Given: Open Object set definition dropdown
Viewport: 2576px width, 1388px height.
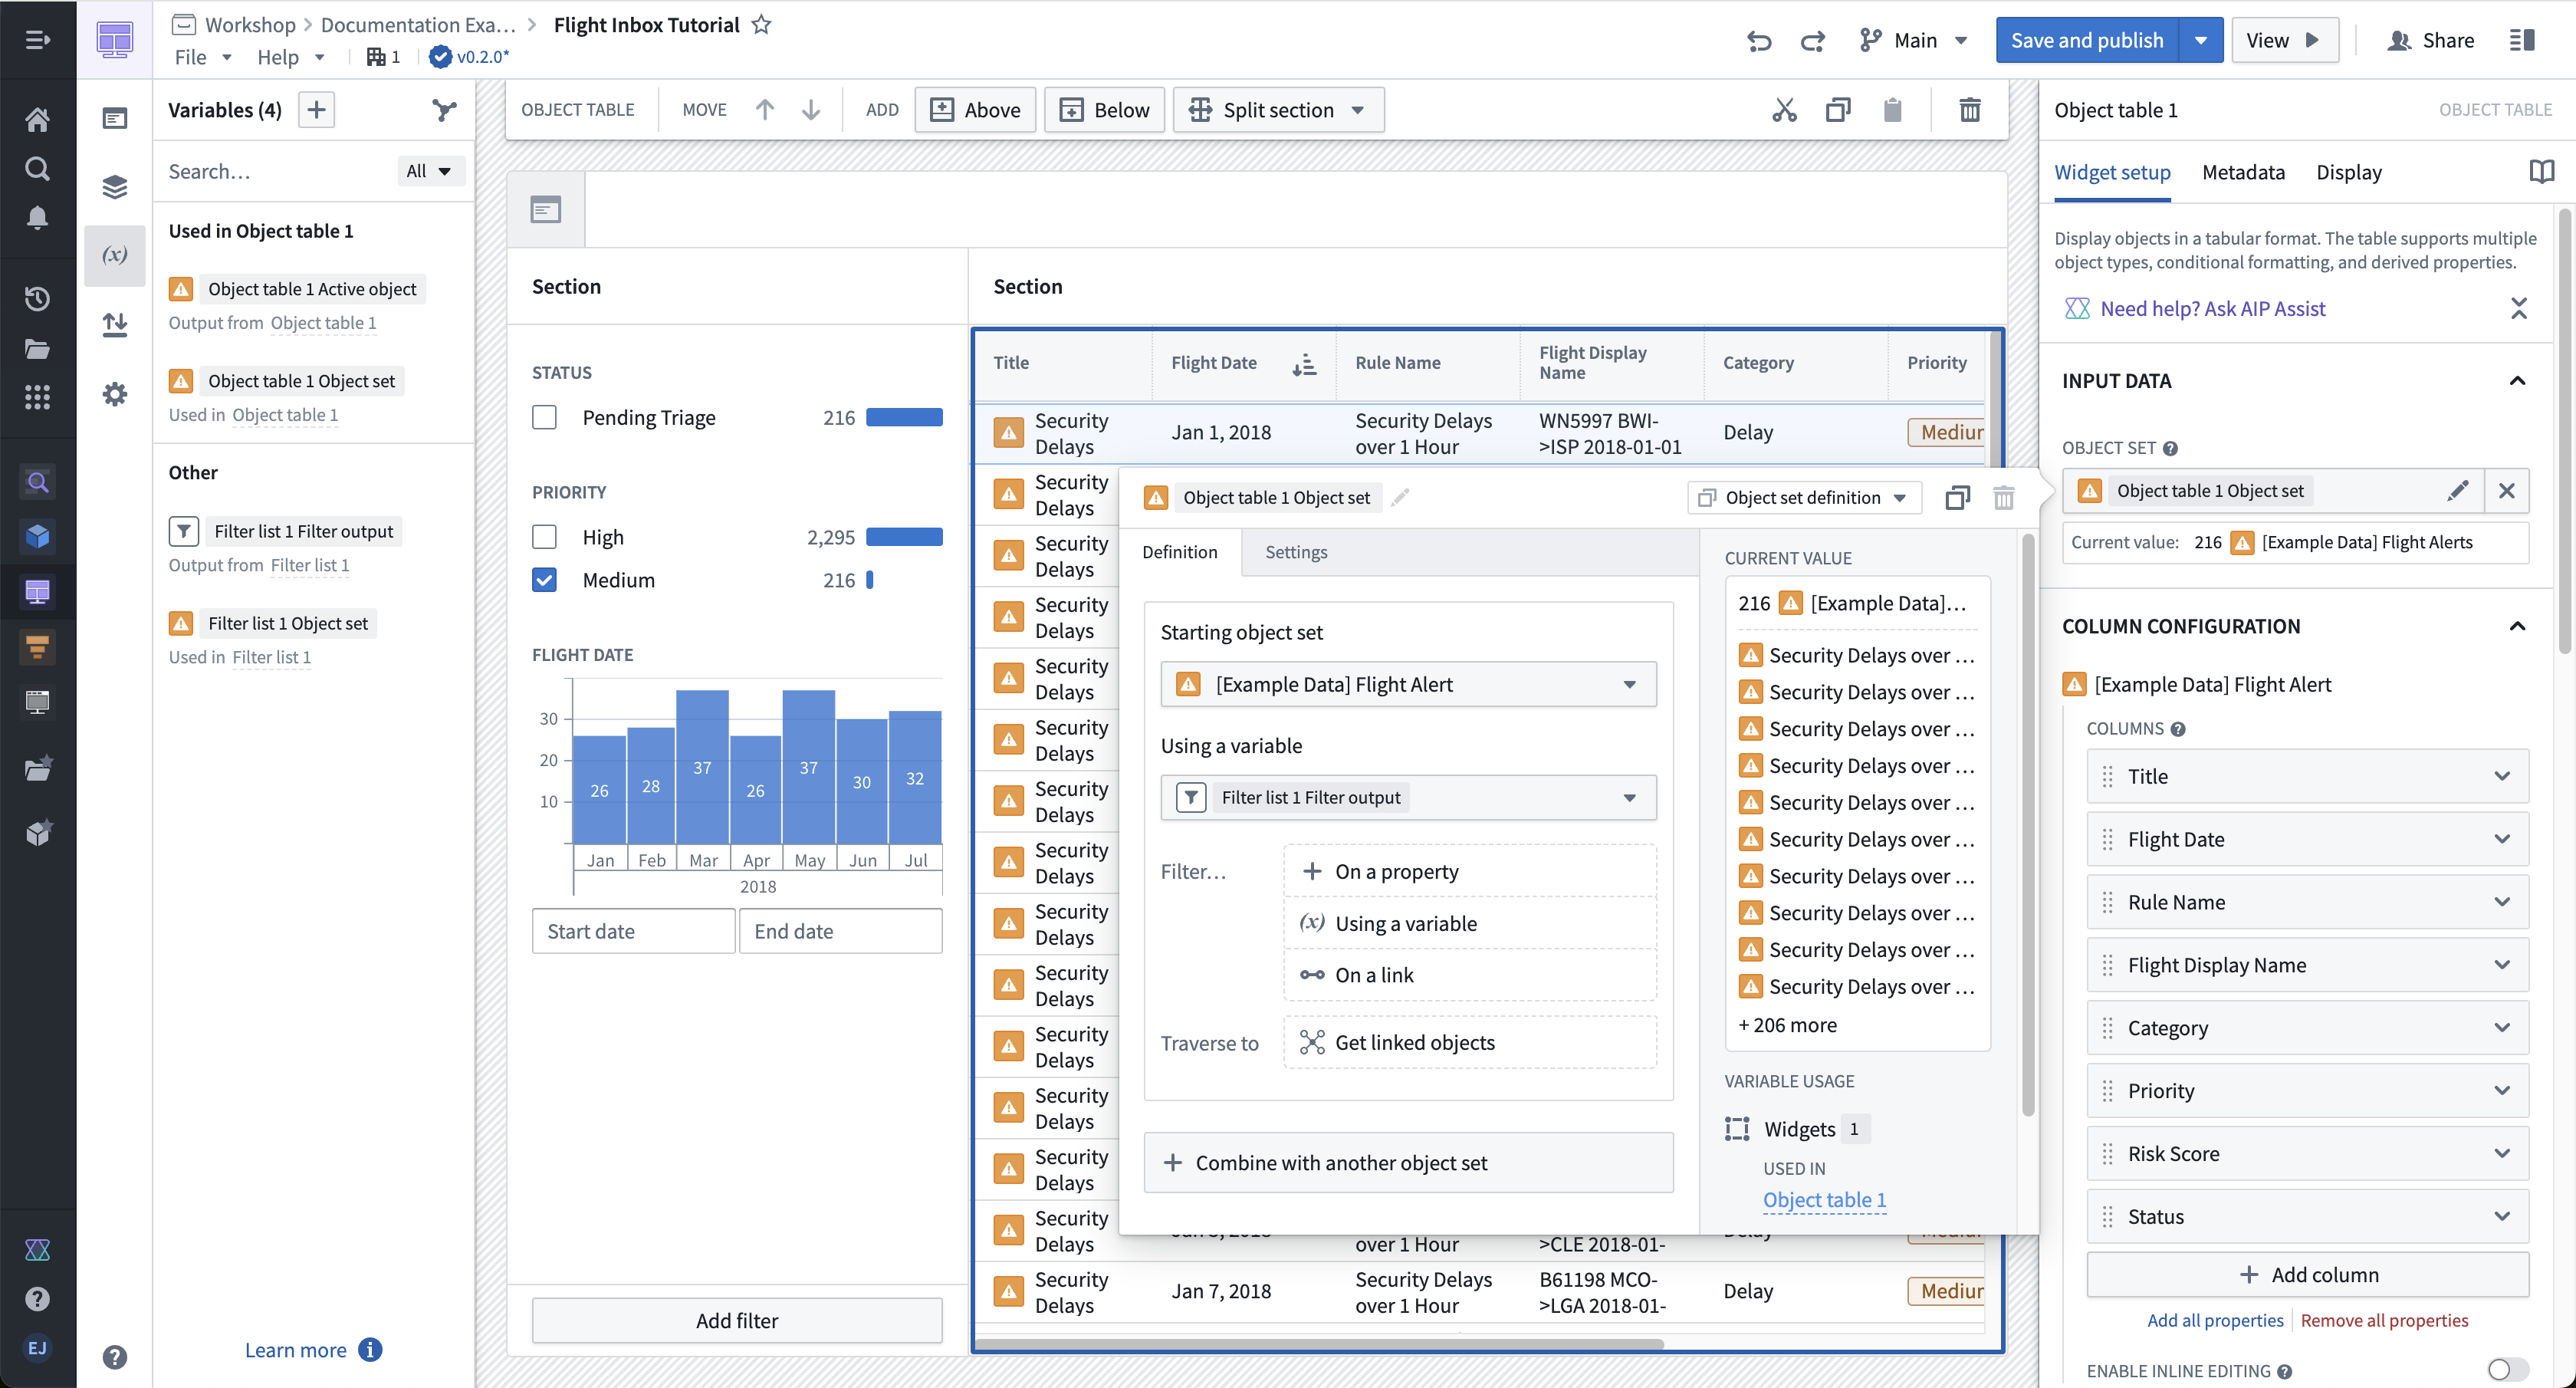Looking at the screenshot, I should pyautogui.click(x=1803, y=497).
